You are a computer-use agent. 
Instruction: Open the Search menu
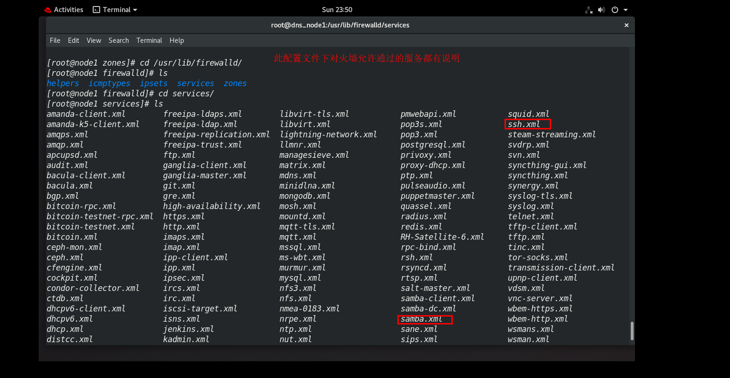119,40
